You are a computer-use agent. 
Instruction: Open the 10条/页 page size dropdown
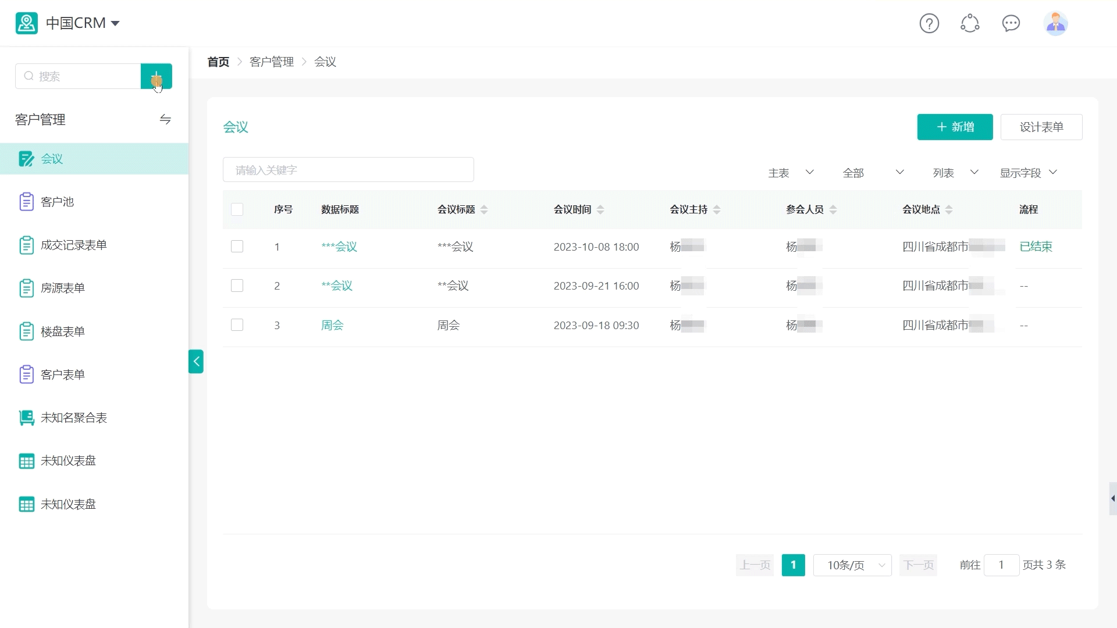pyautogui.click(x=852, y=565)
